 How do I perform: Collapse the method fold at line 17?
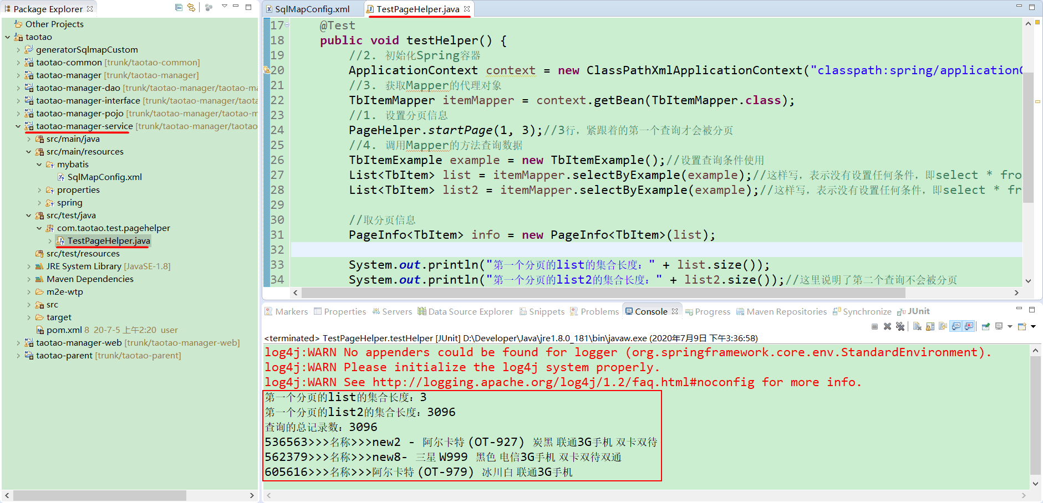pos(287,25)
